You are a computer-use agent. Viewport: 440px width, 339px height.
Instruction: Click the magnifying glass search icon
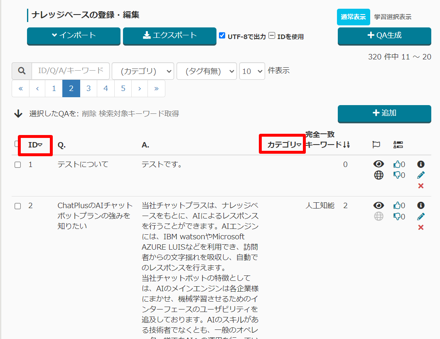click(x=22, y=71)
